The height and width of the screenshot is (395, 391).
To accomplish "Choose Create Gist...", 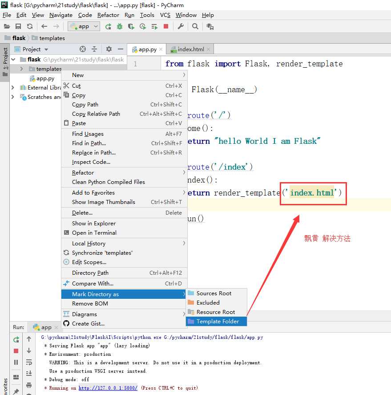I will click(124, 323).
